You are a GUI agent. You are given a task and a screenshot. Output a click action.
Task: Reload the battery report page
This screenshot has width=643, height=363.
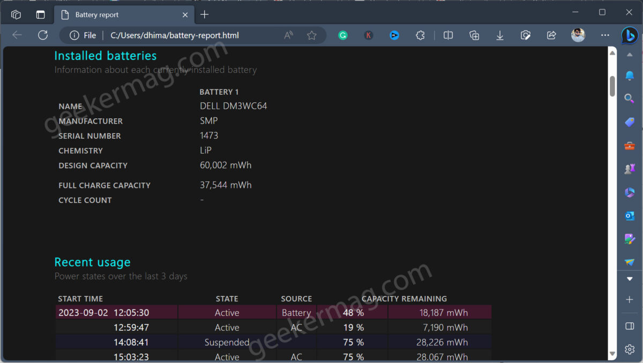click(43, 35)
